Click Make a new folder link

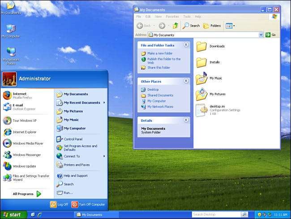pyautogui.click(x=160, y=53)
